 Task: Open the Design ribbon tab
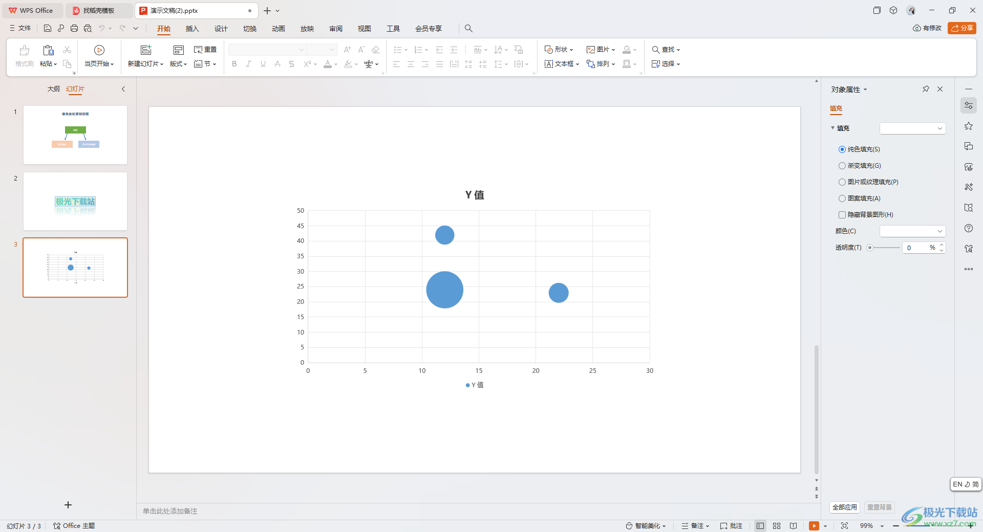click(x=221, y=29)
